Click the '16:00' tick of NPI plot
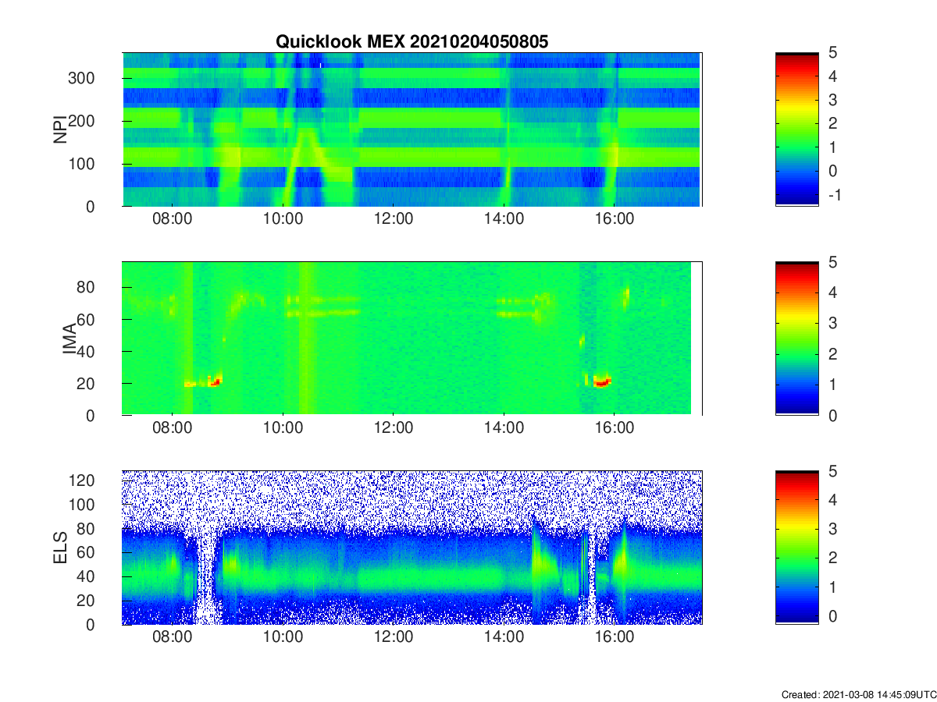The width and height of the screenshot is (937, 702). [x=615, y=219]
